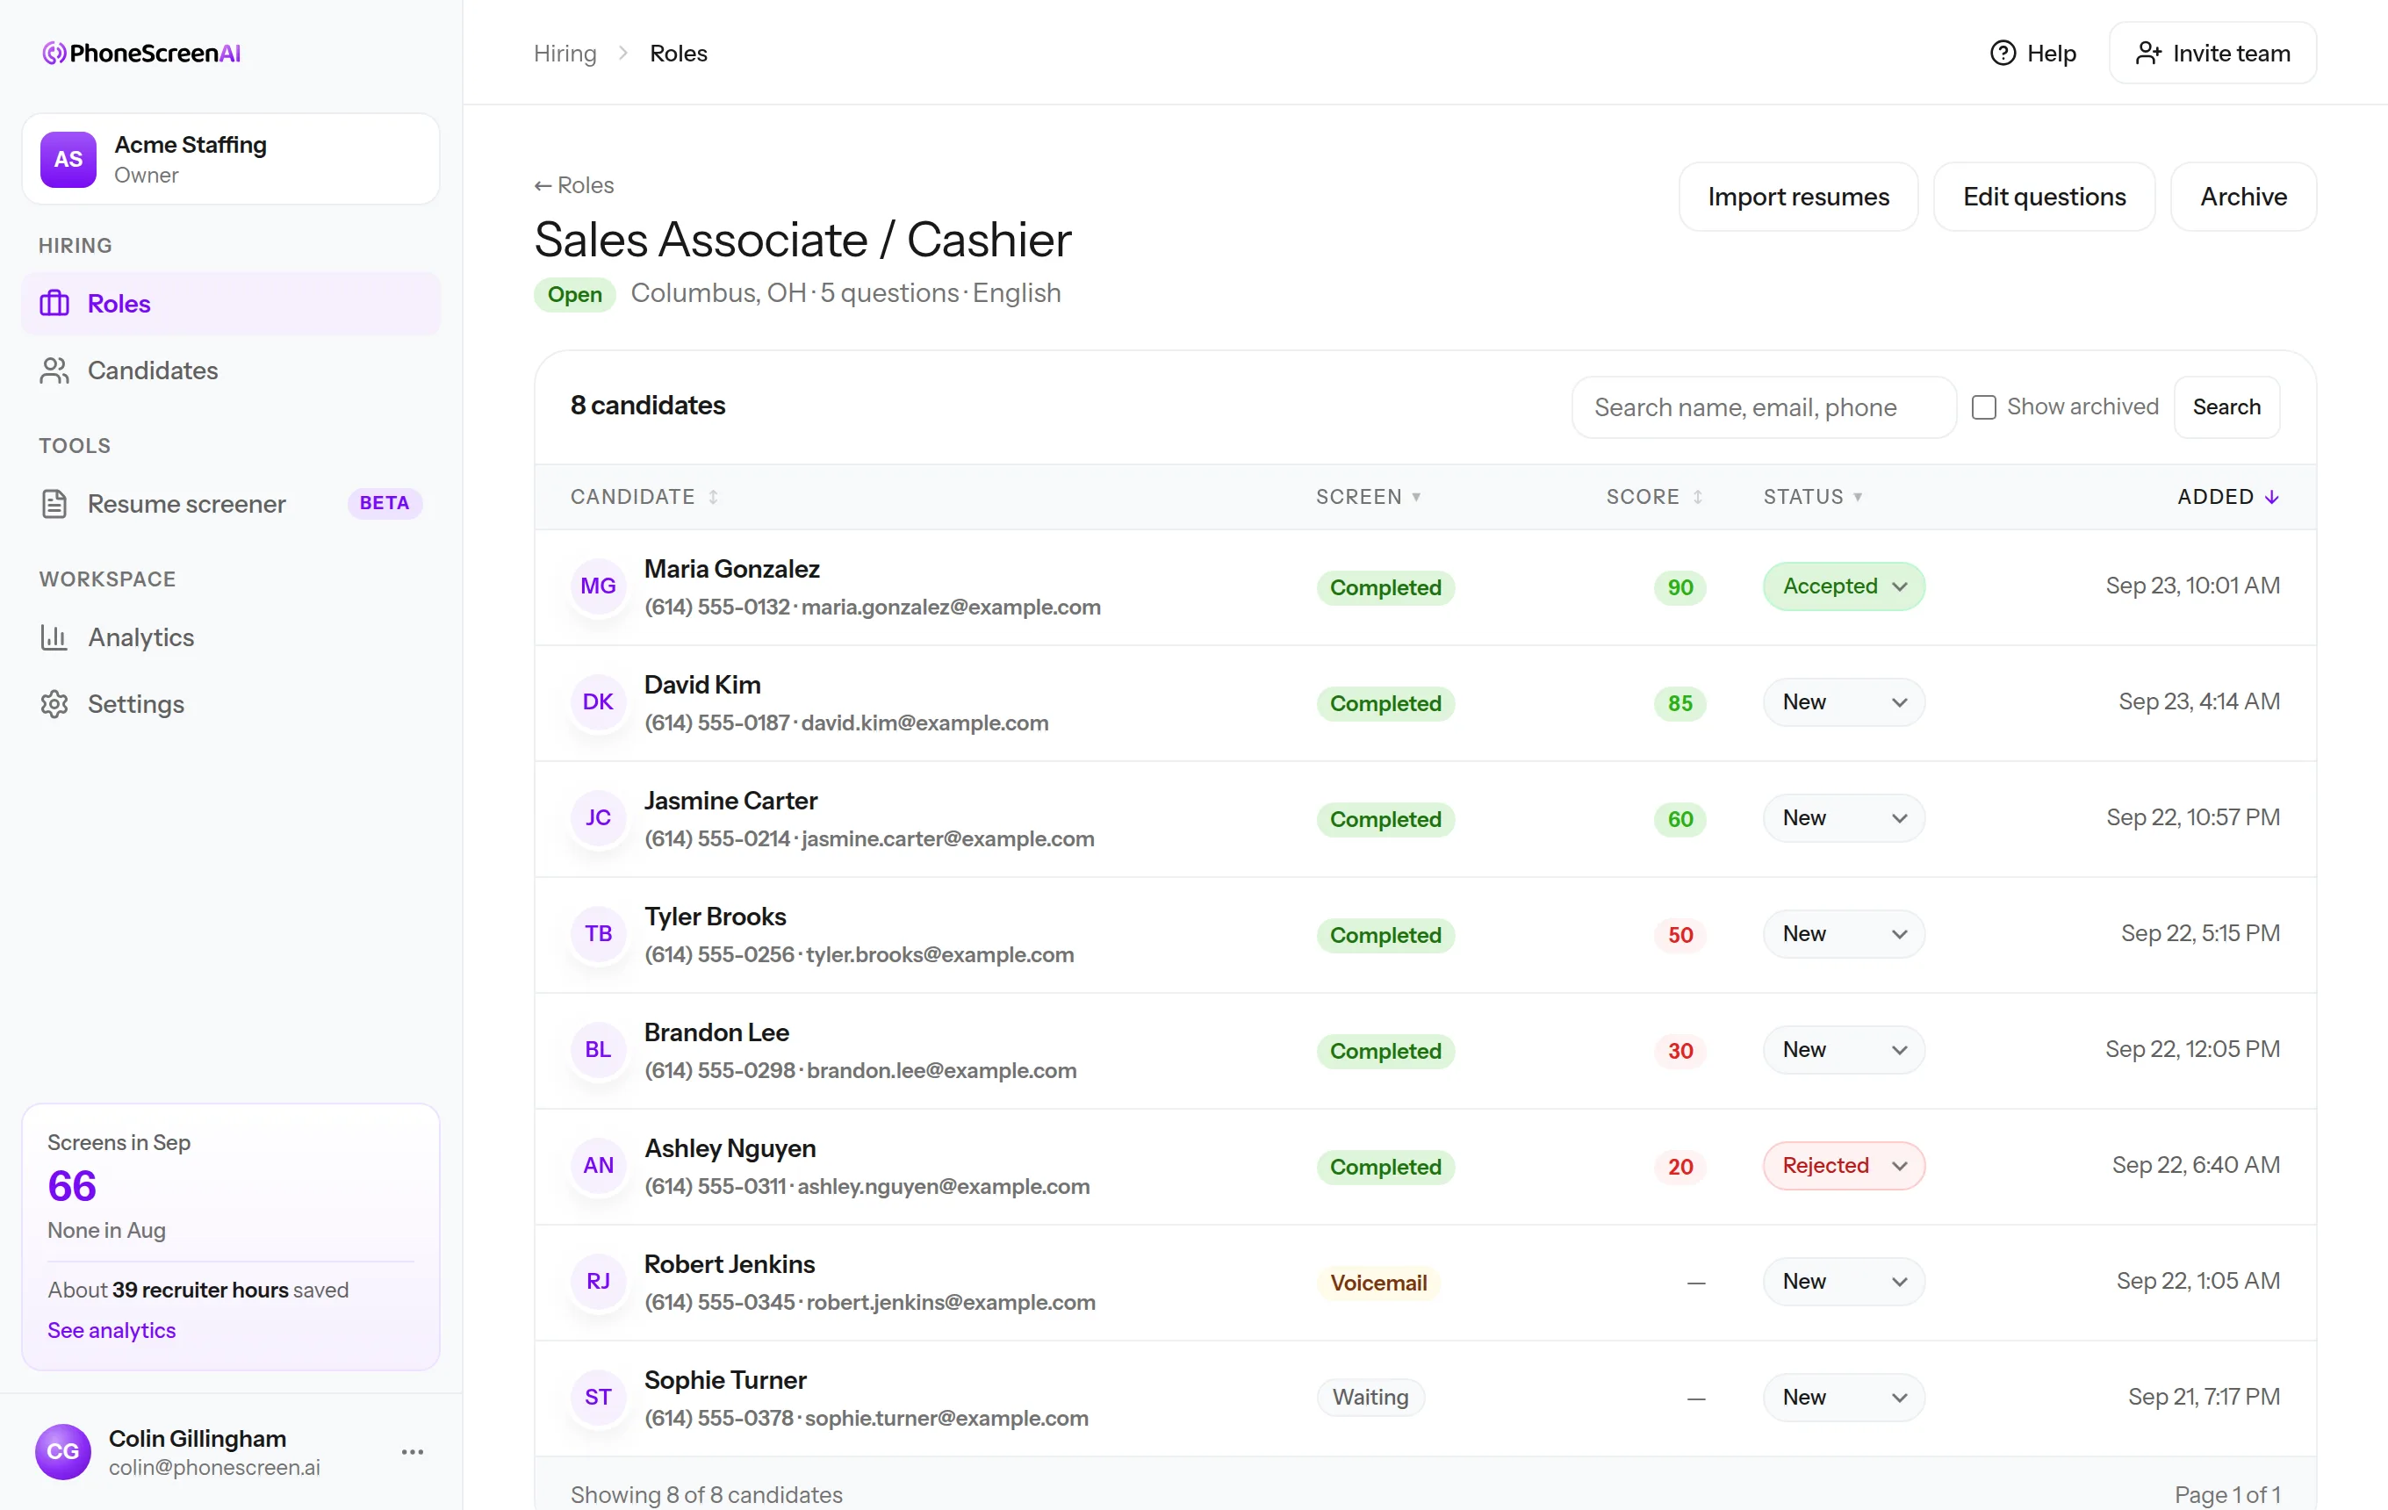Click Robert Jenkins's RJ avatar
This screenshot has width=2388, height=1510.
(x=598, y=1281)
